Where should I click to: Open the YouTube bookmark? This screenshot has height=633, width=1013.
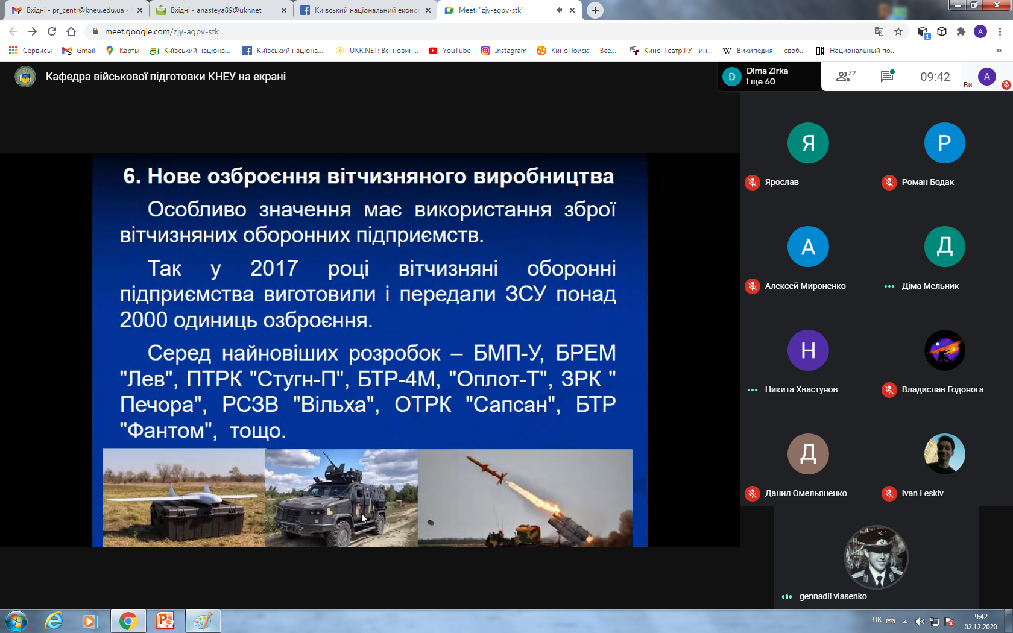[x=450, y=51]
